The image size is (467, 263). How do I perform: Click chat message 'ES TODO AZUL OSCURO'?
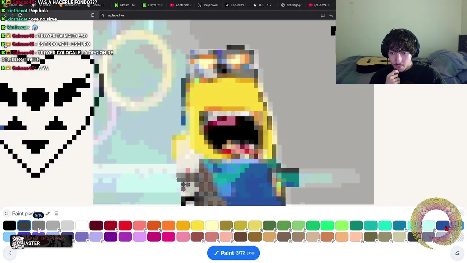tap(64, 44)
